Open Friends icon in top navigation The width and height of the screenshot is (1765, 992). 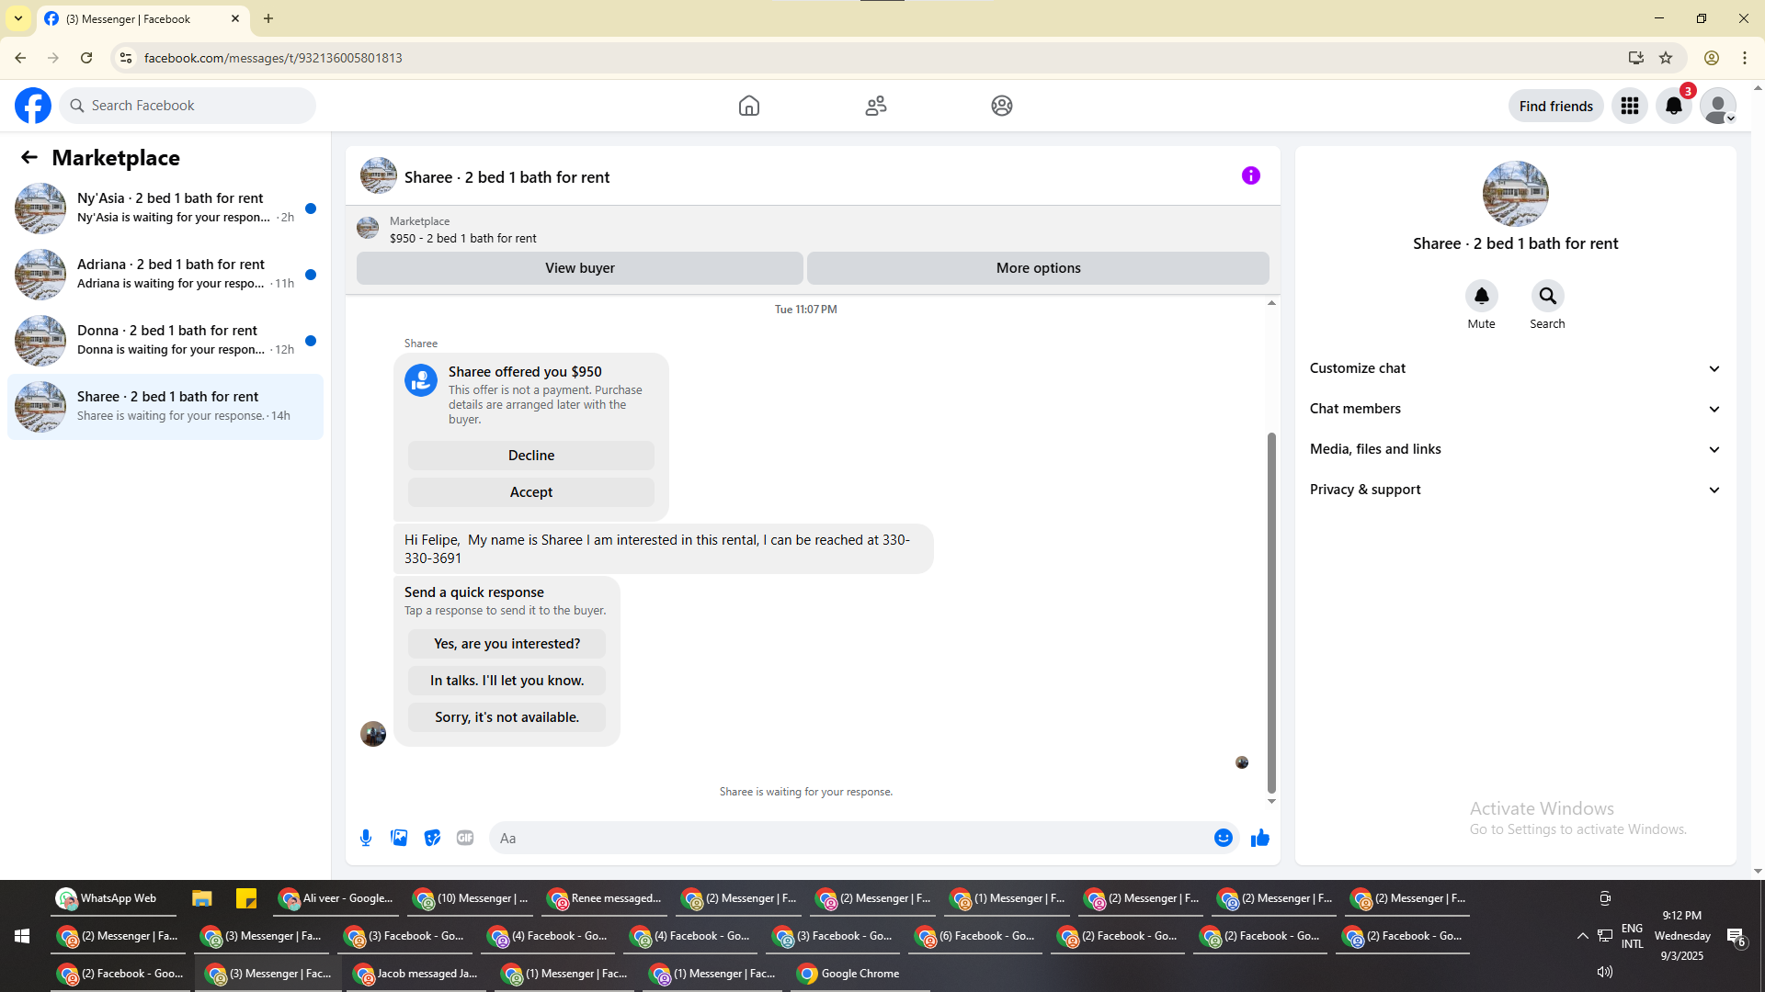pos(876,106)
